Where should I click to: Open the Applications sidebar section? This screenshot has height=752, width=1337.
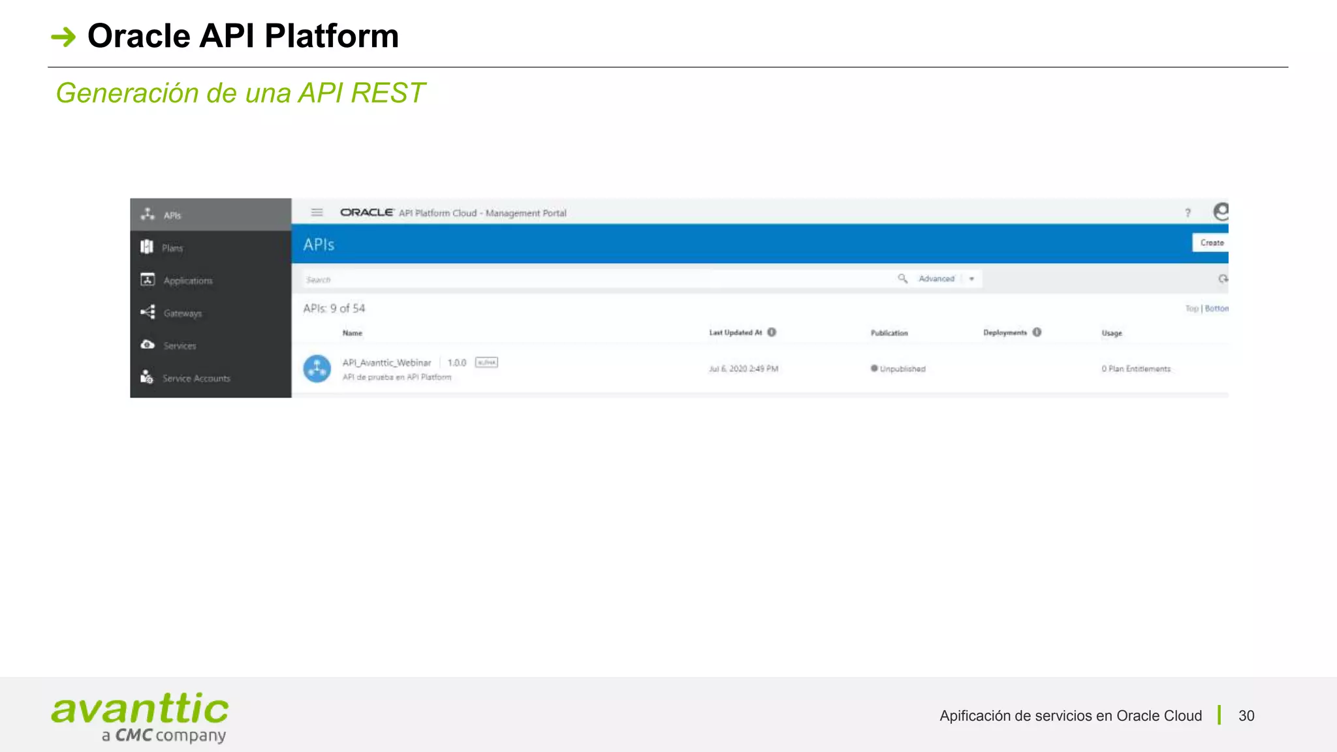210,280
